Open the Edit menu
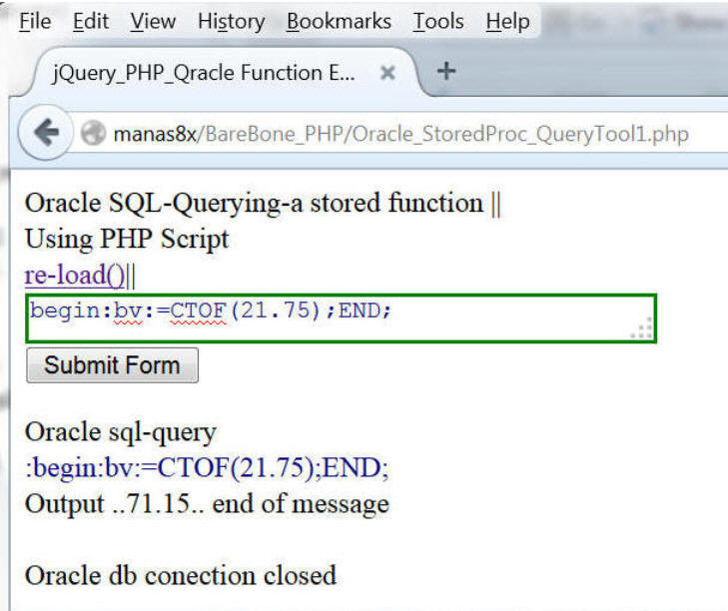This screenshot has width=728, height=611. pos(91,21)
